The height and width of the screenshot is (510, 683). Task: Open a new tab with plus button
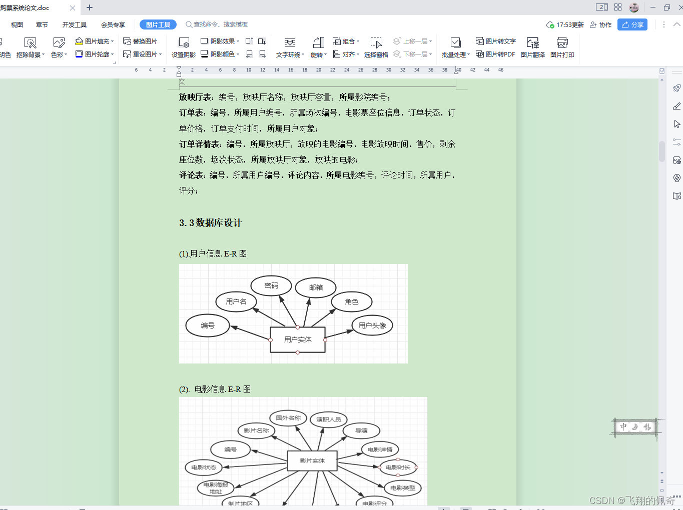coord(90,7)
